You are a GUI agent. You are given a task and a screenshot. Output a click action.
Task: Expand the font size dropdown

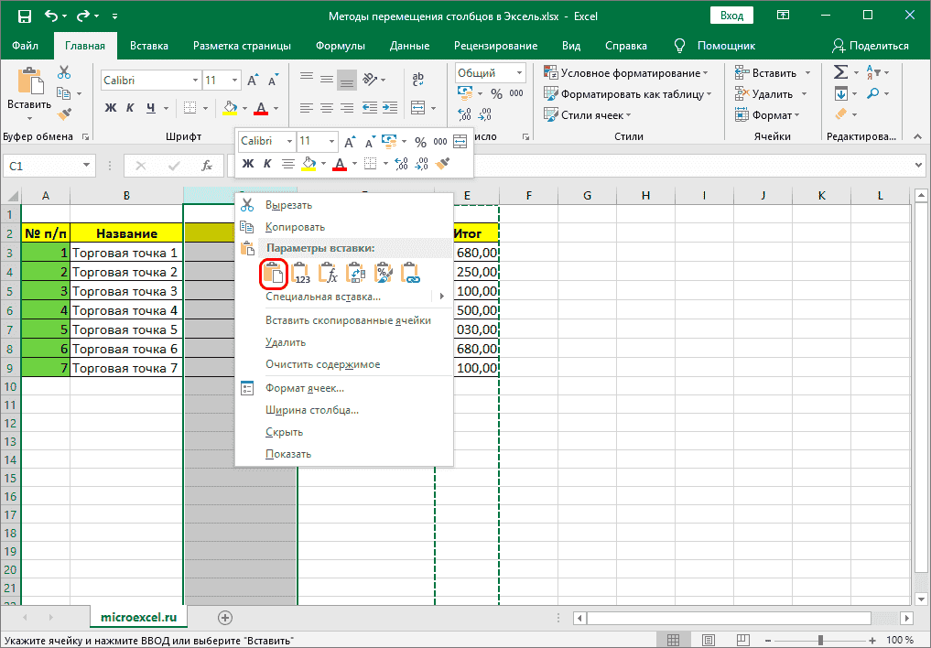330,141
